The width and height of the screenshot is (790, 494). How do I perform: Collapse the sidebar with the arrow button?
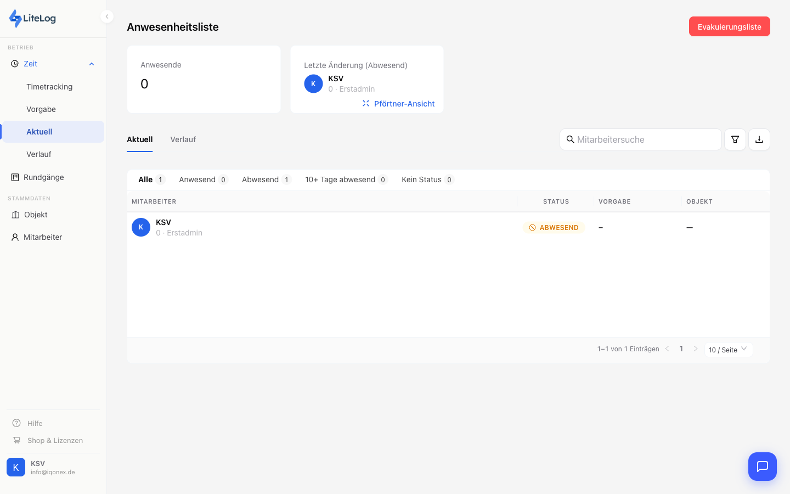tap(107, 16)
